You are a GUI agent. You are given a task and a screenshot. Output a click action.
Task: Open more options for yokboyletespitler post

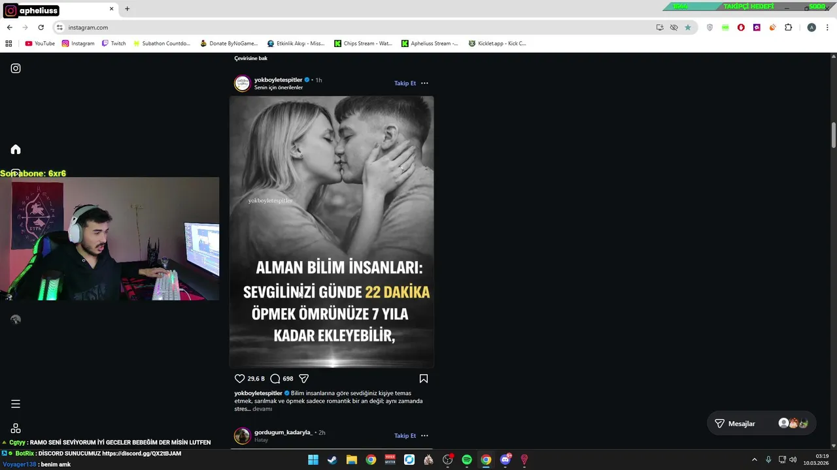click(424, 83)
